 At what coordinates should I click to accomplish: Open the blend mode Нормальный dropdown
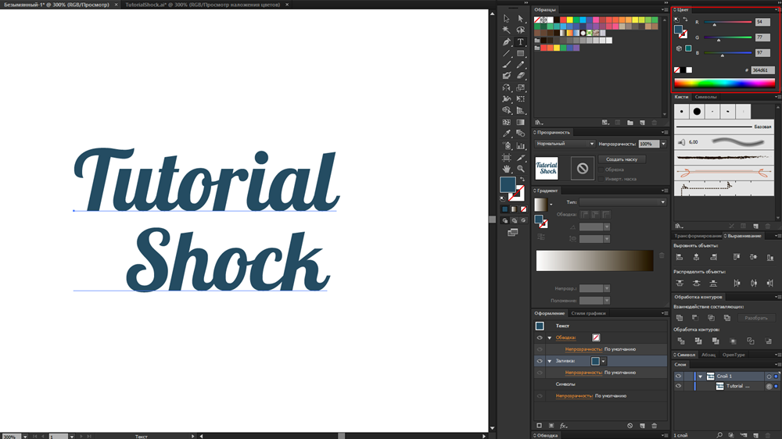click(565, 144)
